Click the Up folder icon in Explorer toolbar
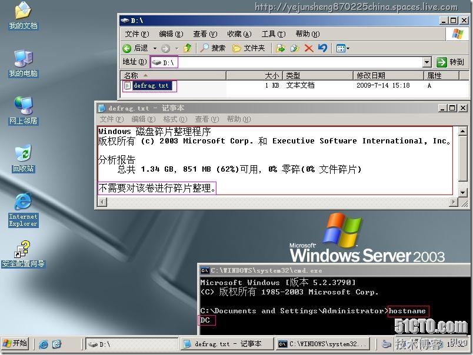Viewport: 473px width, 355px height. [x=188, y=48]
